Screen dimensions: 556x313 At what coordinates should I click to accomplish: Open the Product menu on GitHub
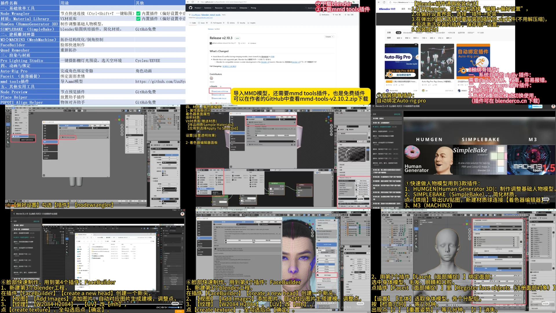[198, 8]
